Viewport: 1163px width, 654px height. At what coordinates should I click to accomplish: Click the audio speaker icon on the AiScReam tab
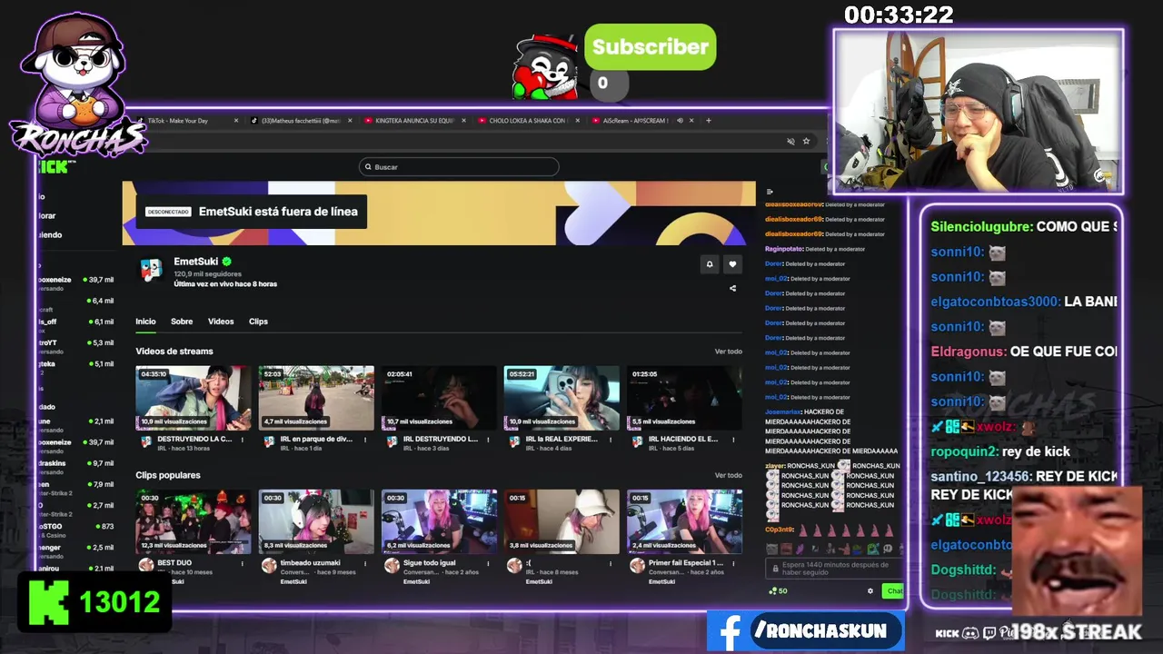680,121
